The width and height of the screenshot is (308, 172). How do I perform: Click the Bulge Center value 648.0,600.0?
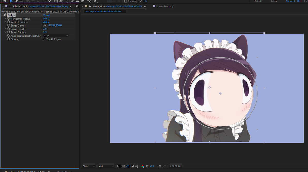pyautogui.click(x=55, y=25)
